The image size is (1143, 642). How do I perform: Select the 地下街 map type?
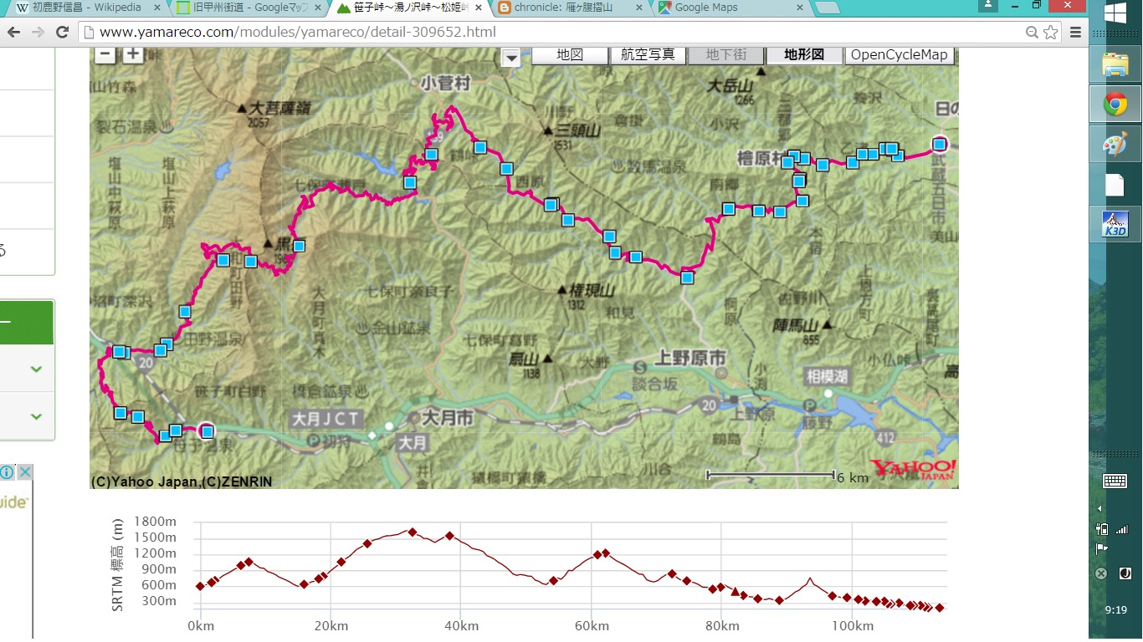[x=725, y=54]
